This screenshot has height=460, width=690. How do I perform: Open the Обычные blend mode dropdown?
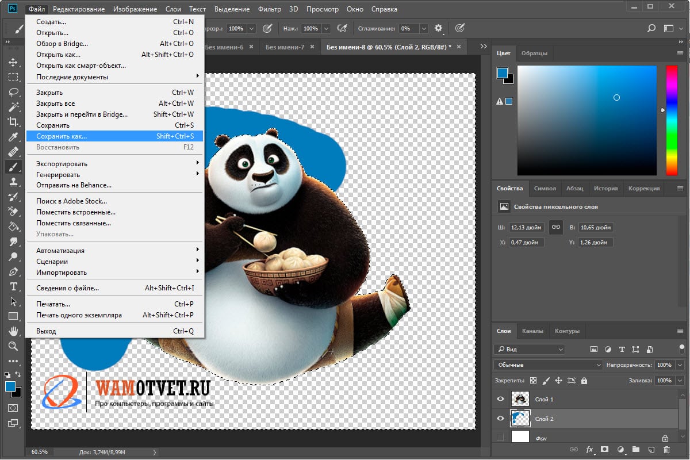(547, 365)
